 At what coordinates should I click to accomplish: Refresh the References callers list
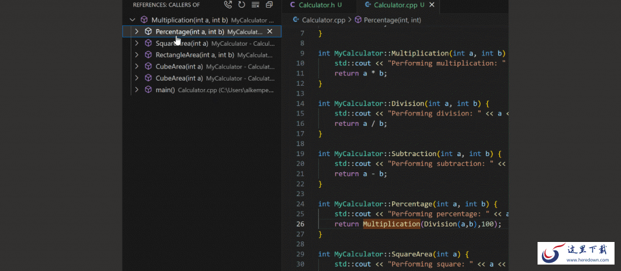coord(241,5)
